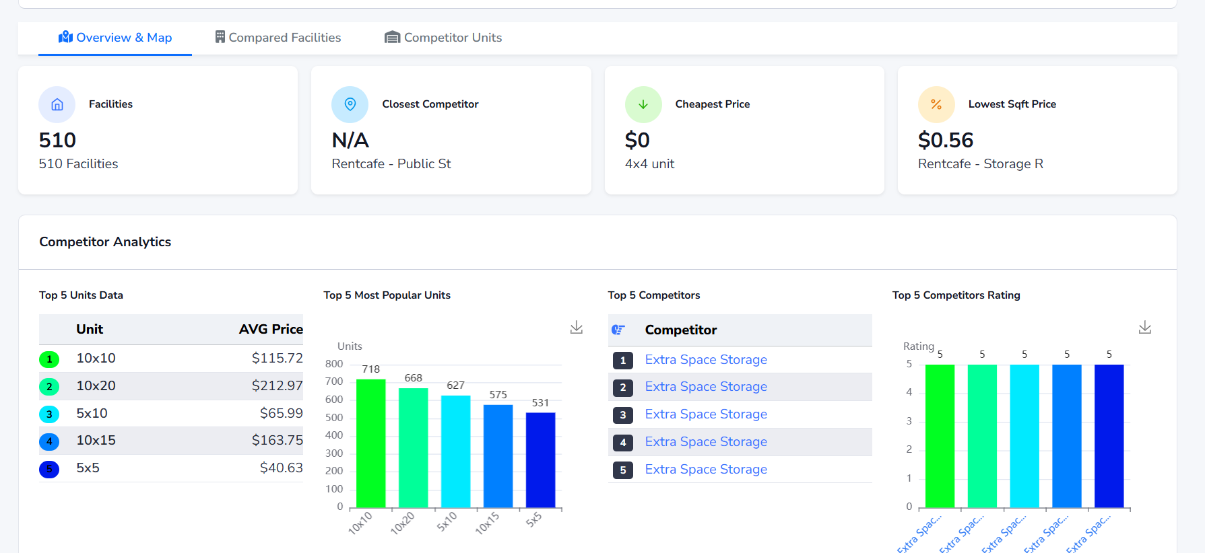1205x553 pixels.
Task: Click the rank 4 badge in Top 5 Competitors
Action: pyautogui.click(x=623, y=442)
